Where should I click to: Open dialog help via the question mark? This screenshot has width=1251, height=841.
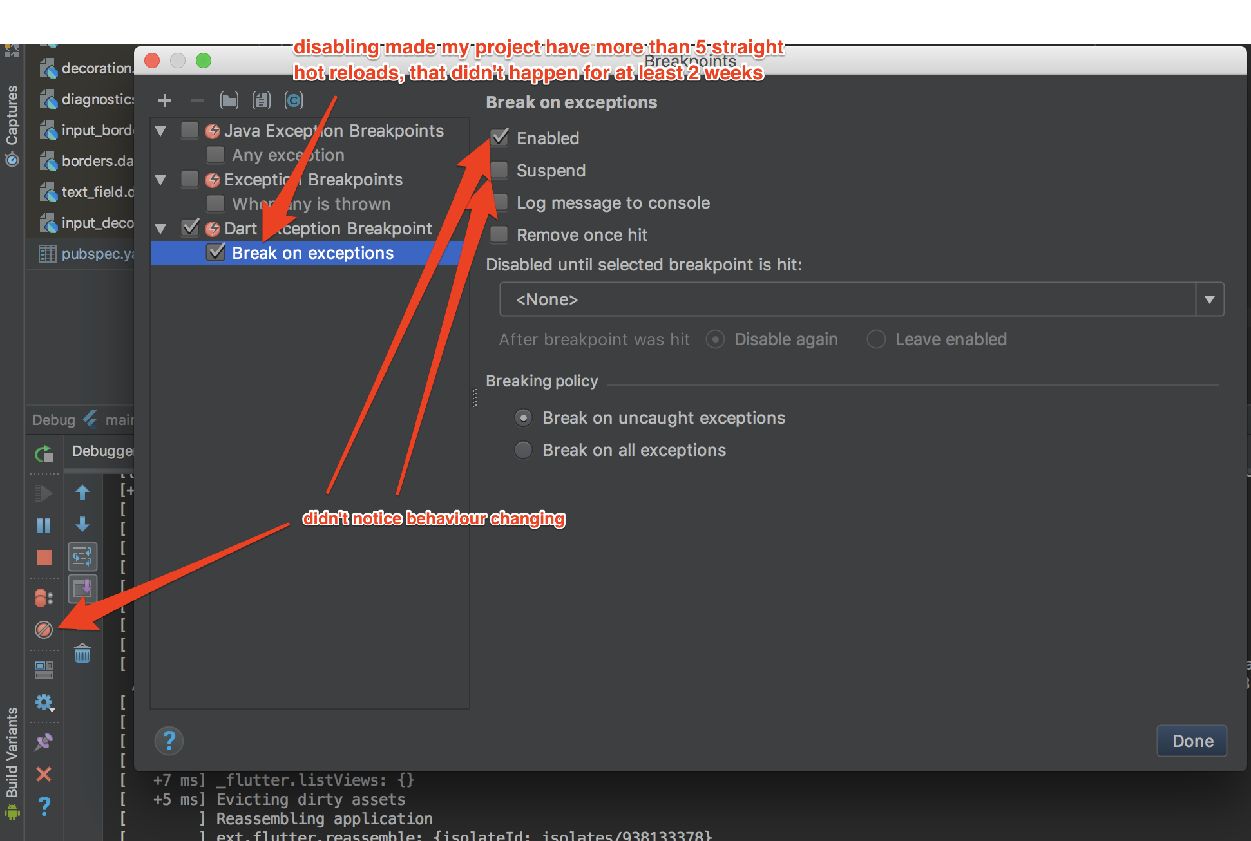coord(169,741)
